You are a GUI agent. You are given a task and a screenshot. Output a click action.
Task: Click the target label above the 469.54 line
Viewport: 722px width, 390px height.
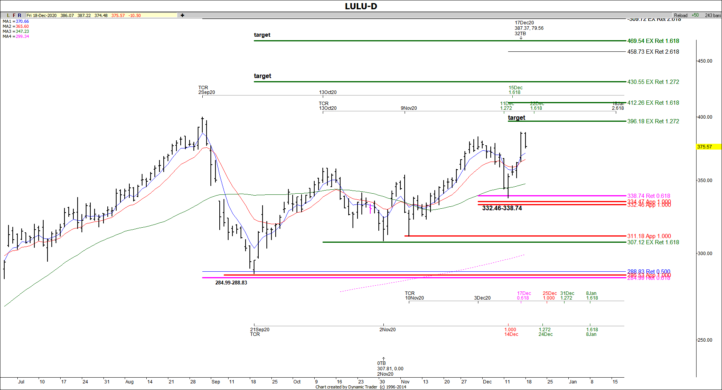262,35
